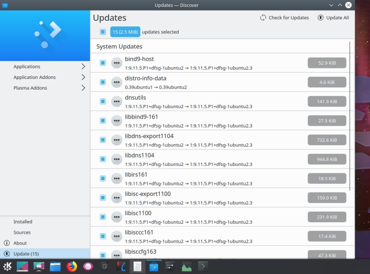This screenshot has width=370, height=274.
Task: Expand the Application Addons category
Action: pyautogui.click(x=45, y=77)
